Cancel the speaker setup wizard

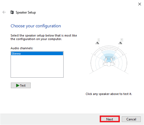131,119
